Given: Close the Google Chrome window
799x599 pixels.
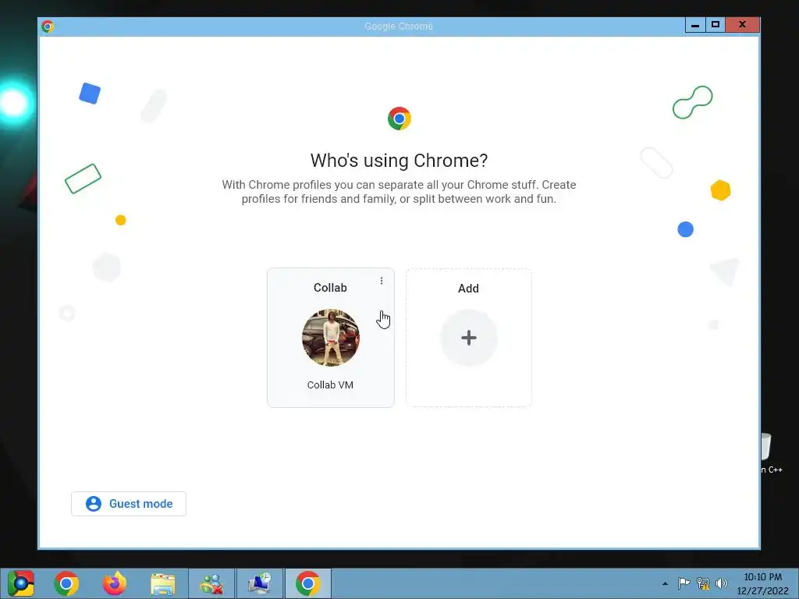Looking at the screenshot, I should (743, 24).
